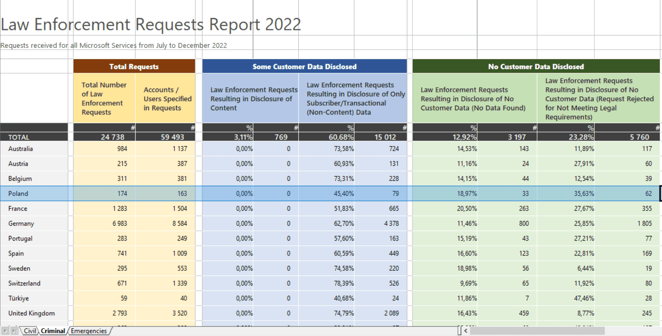Screen dimensions: 662x336
Task: Open the Emergencies sheet tab
Action: (x=89, y=331)
